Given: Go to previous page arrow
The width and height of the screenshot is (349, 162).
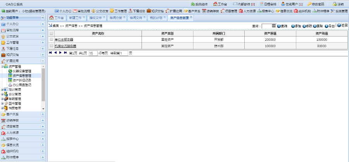Looking at the screenshot, I should click(55, 52).
